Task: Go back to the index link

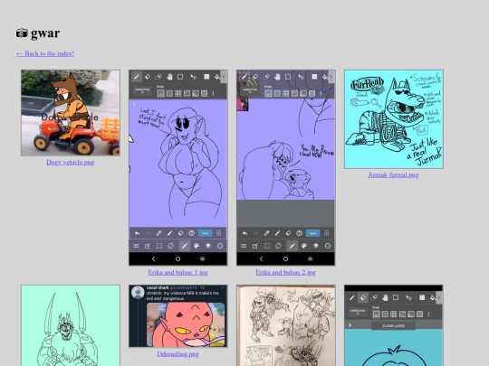Action: click(45, 53)
